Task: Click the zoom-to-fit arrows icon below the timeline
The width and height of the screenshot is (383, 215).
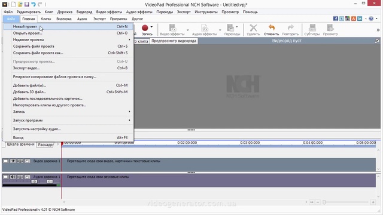Action: click(312, 202)
